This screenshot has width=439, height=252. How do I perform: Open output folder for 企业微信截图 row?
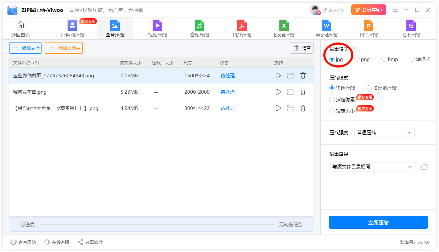coord(291,76)
